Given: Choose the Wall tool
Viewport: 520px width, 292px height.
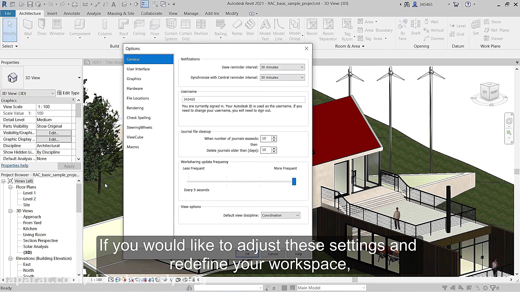Looking at the screenshot, I should coord(28,28).
